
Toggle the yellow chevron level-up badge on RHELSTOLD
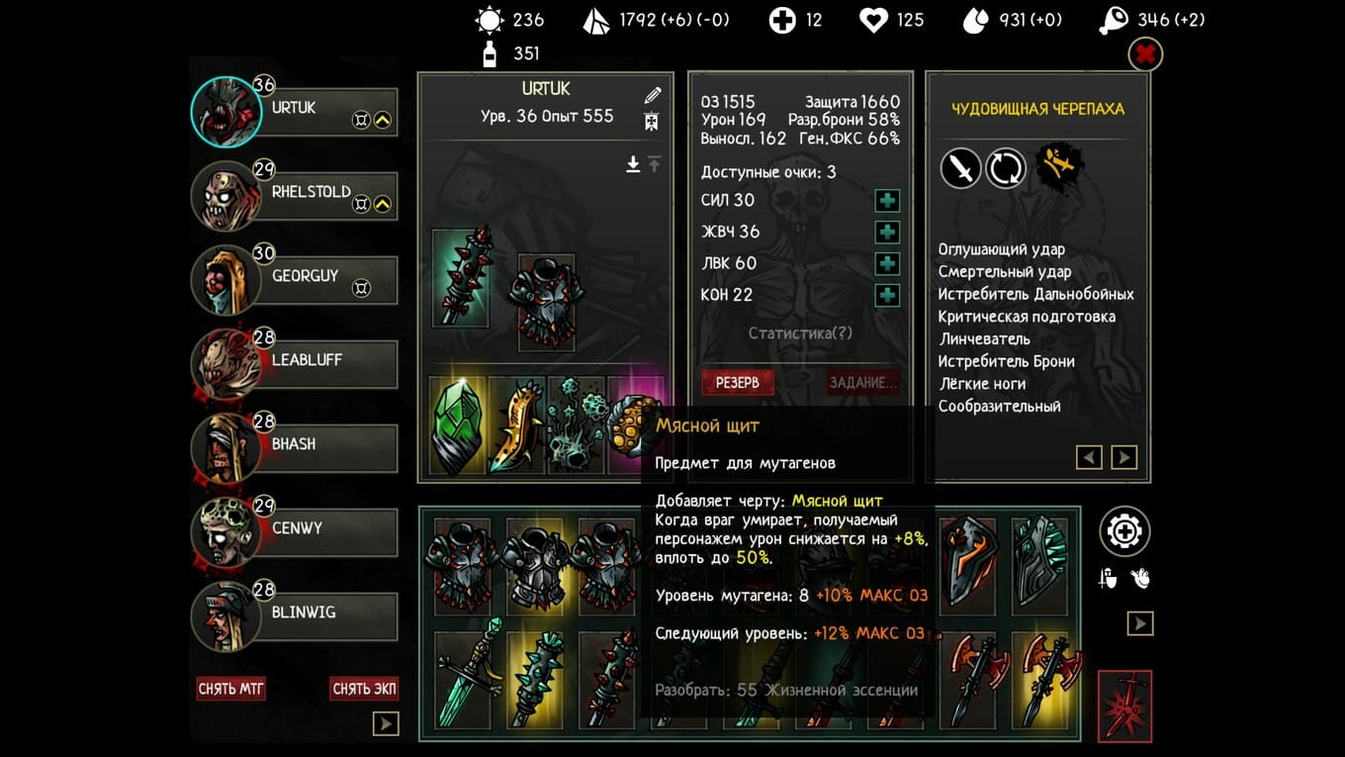click(x=383, y=205)
